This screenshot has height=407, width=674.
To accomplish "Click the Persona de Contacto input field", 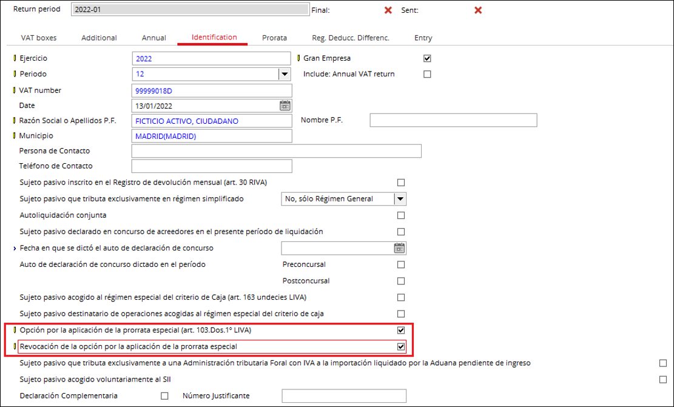I will point(276,150).
